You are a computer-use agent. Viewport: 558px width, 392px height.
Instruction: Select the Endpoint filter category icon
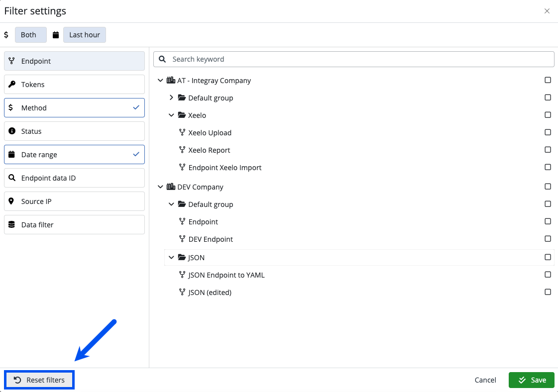pos(12,61)
